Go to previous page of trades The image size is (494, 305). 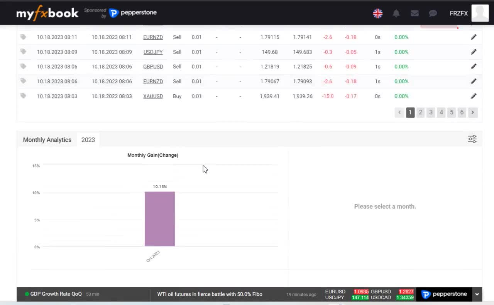(399, 112)
